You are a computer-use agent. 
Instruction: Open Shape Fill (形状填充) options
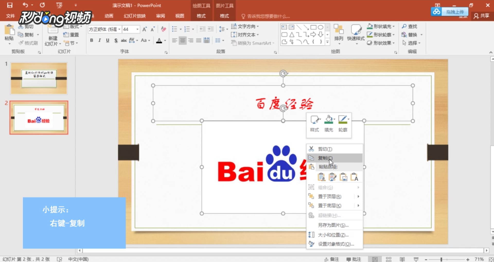click(x=381, y=26)
